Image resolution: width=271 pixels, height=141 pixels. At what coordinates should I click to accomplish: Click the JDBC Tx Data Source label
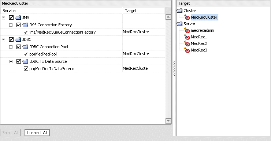48,61
